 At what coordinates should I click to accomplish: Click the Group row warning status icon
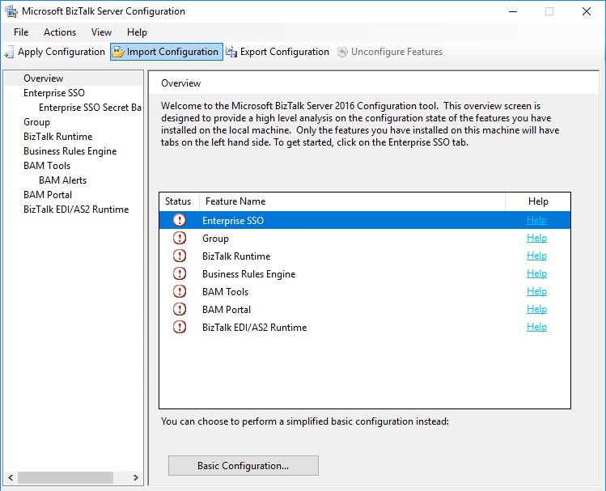point(180,238)
